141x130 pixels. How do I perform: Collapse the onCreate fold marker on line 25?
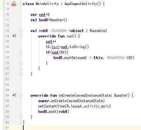[x=21, y=95]
